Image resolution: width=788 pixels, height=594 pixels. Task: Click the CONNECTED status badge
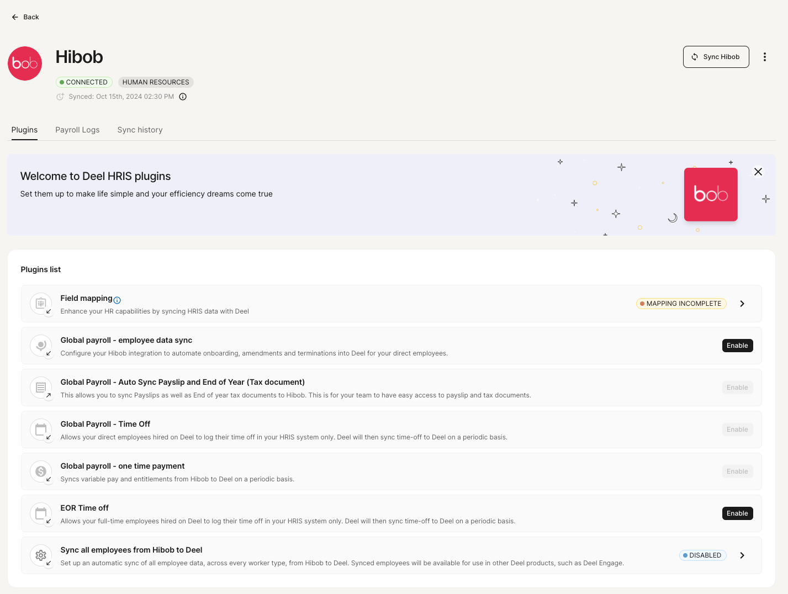click(x=84, y=82)
